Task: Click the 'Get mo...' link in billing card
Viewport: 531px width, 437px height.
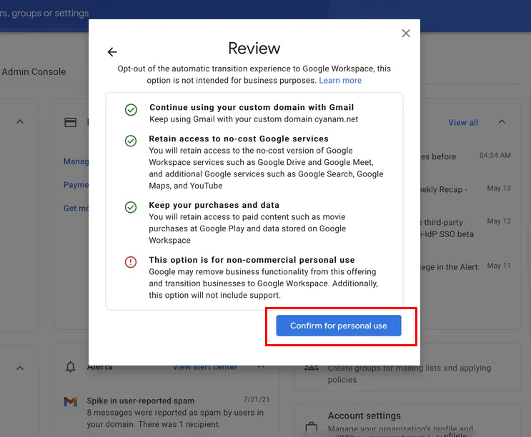Action: point(76,209)
